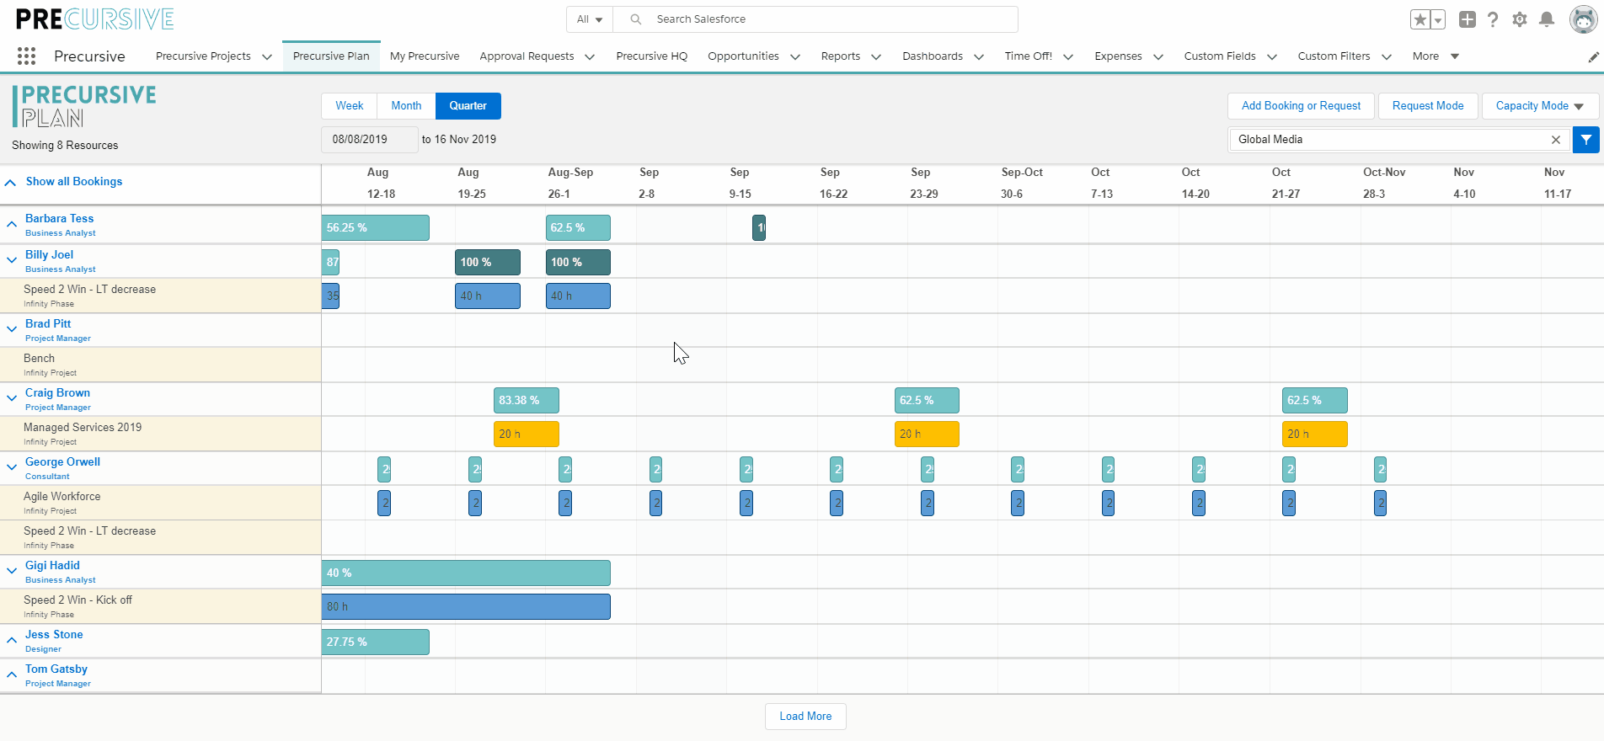The height and width of the screenshot is (741, 1604).
Task: Click Gigi Hadid 80 h booking bar
Action: [x=466, y=607]
